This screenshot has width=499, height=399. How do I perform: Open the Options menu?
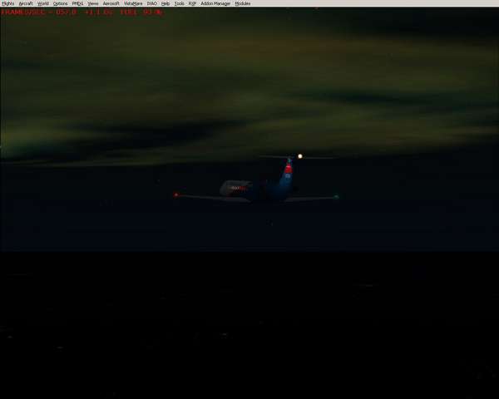pos(60,3)
